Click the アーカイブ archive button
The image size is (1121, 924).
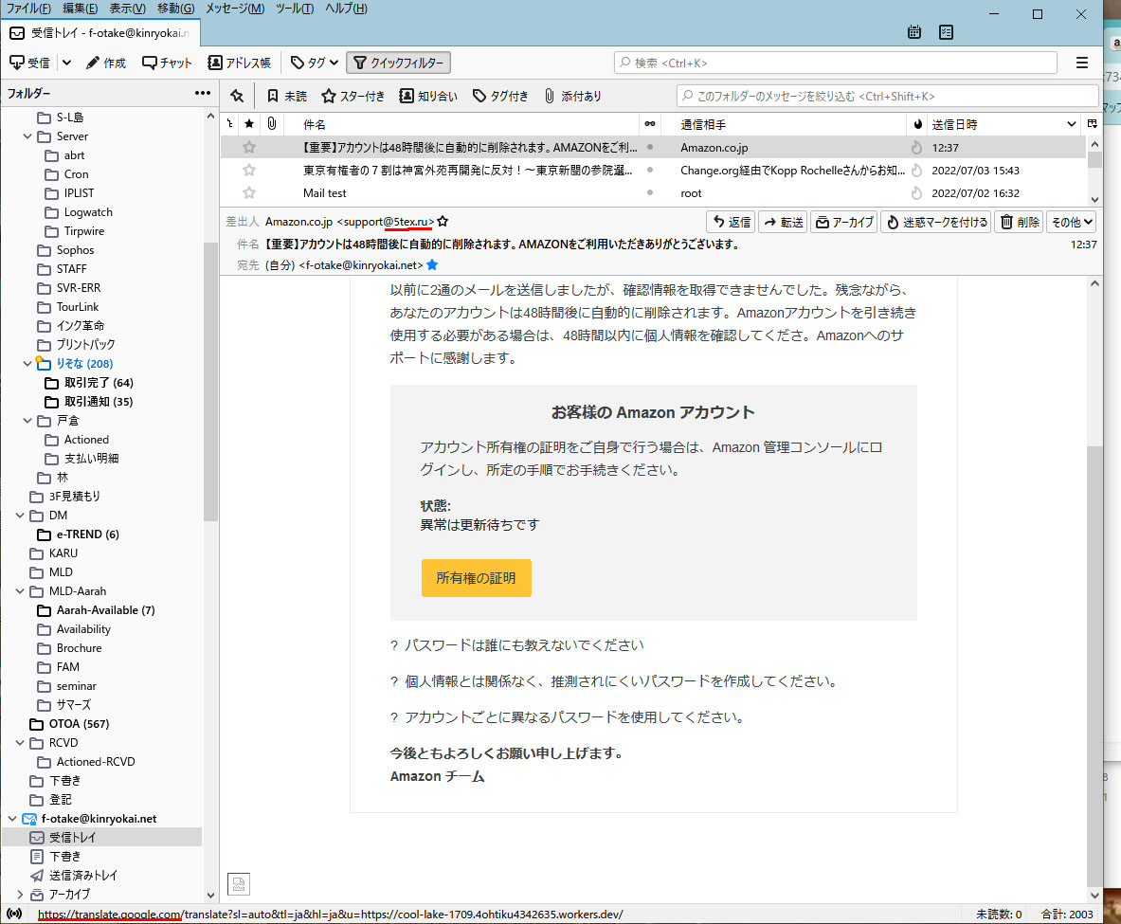844,223
